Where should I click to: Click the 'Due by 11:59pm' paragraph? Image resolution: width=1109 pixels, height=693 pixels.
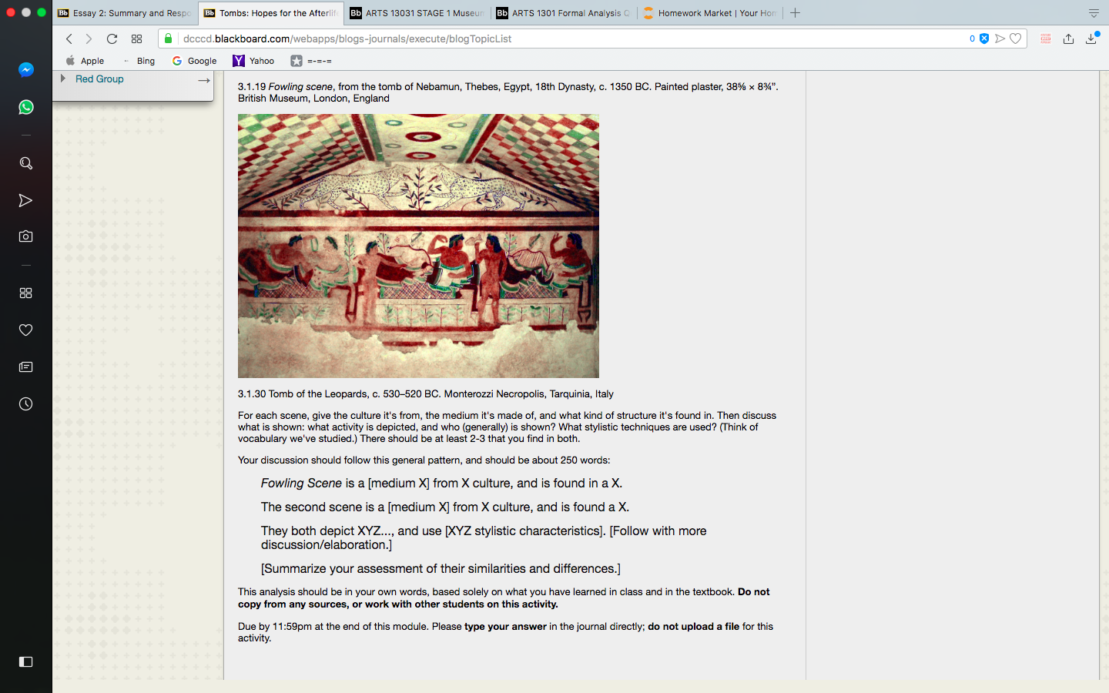[x=505, y=632]
